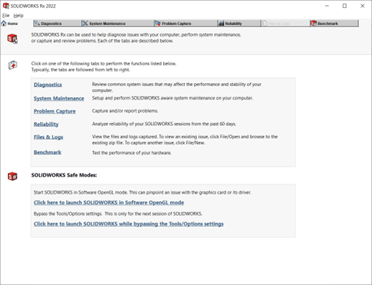The width and height of the screenshot is (372, 285).
Task: Click the 'Test the performance of your hardware.' text
Action: click(x=131, y=153)
